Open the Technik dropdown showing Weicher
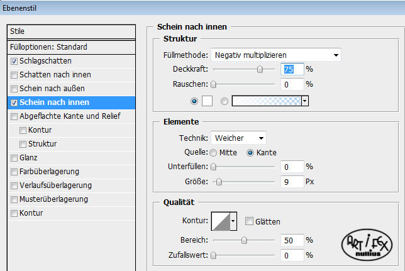Image resolution: width=405 pixels, height=271 pixels. pyautogui.click(x=239, y=138)
